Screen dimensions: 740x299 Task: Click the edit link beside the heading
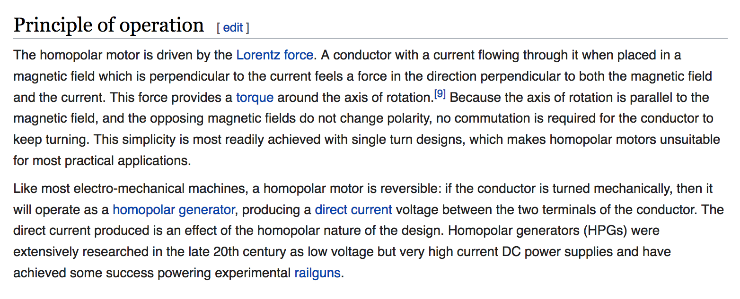point(233,28)
